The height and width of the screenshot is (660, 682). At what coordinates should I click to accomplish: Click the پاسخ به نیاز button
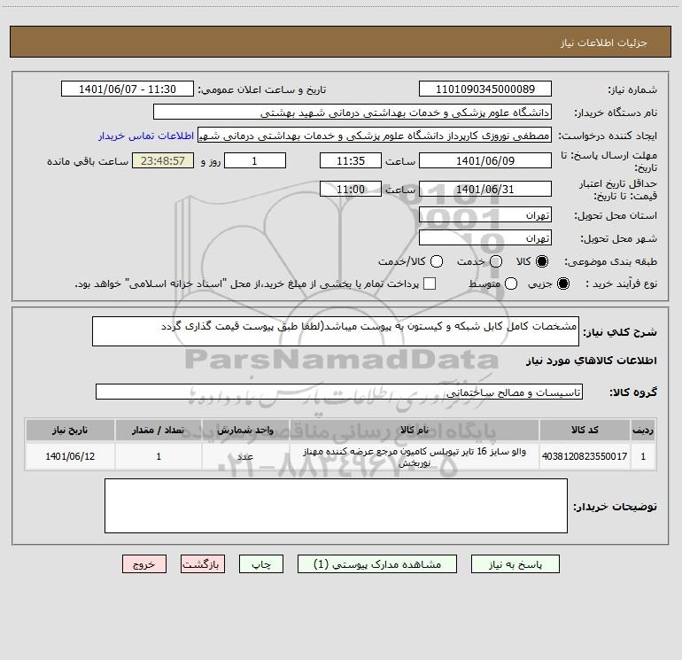click(515, 563)
